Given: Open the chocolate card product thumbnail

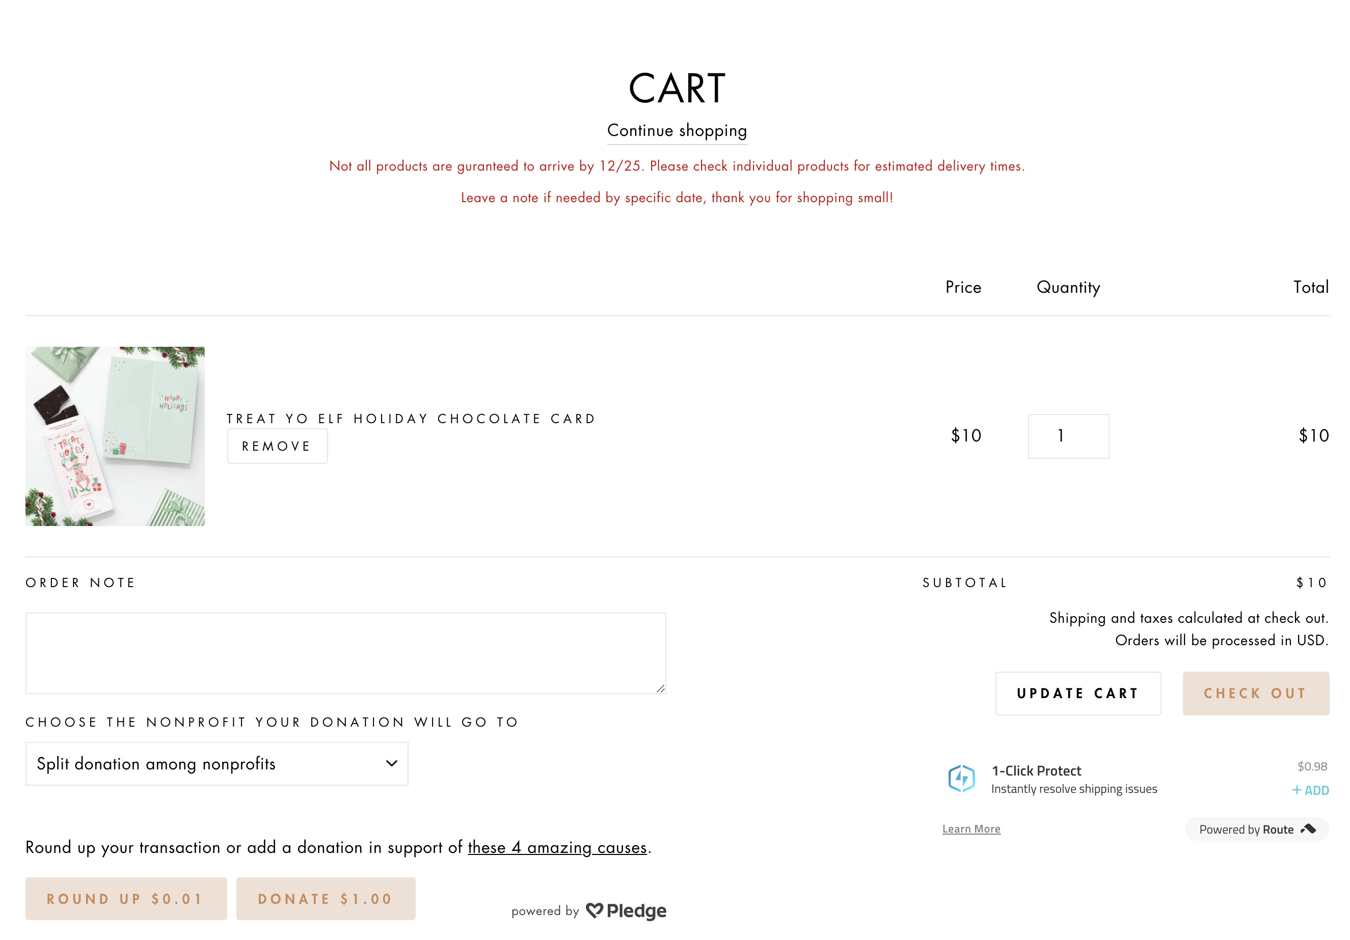Looking at the screenshot, I should point(115,436).
